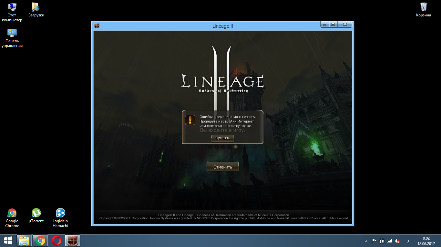Open Opera browser from the taskbar
This screenshot has width=441, height=247.
(56, 241)
